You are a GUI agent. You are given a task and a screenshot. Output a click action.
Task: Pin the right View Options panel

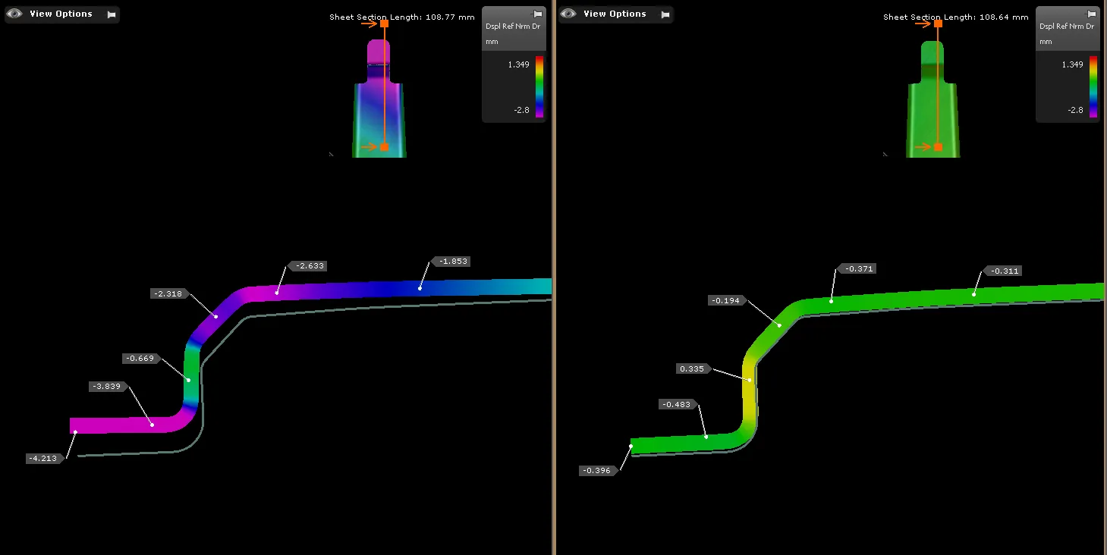(x=665, y=14)
